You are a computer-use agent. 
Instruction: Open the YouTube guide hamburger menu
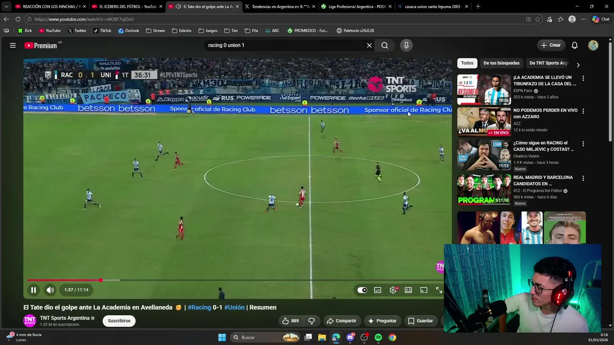13,45
